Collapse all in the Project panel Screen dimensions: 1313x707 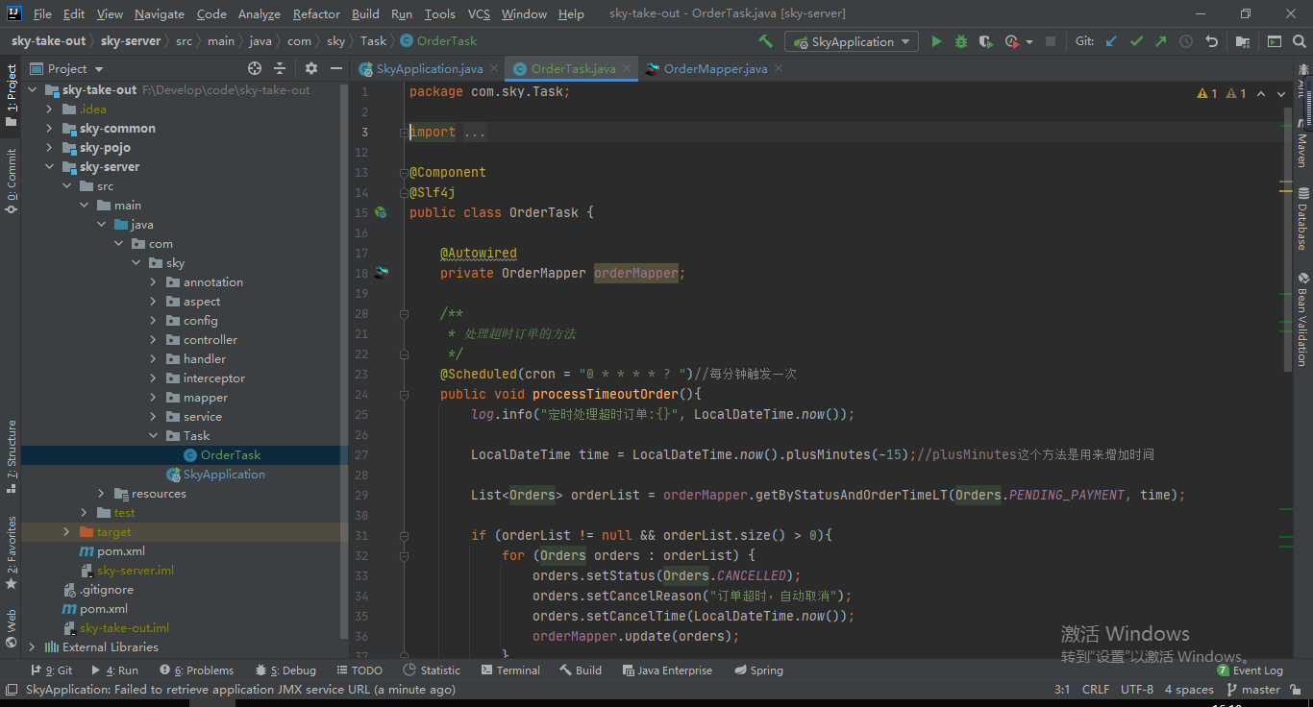pyautogui.click(x=280, y=68)
